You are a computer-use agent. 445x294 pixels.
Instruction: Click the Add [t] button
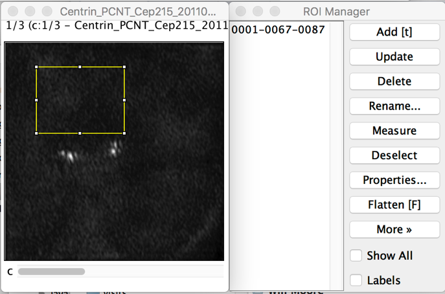click(x=394, y=32)
